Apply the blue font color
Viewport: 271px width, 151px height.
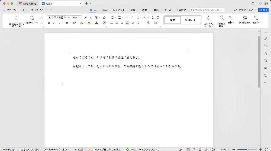96,23
